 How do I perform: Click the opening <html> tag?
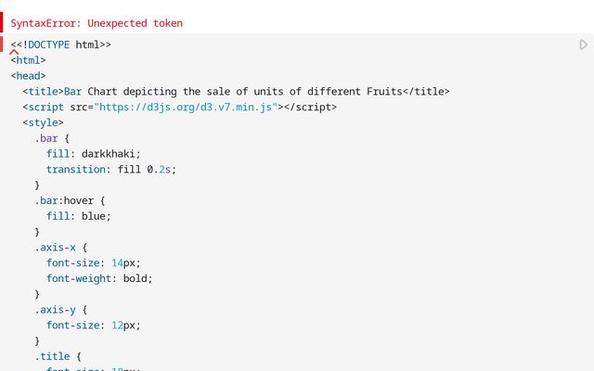[28, 60]
